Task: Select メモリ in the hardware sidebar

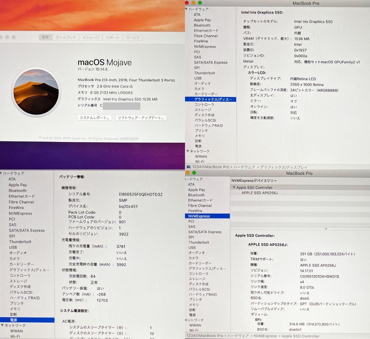Action: pyautogui.click(x=200, y=136)
